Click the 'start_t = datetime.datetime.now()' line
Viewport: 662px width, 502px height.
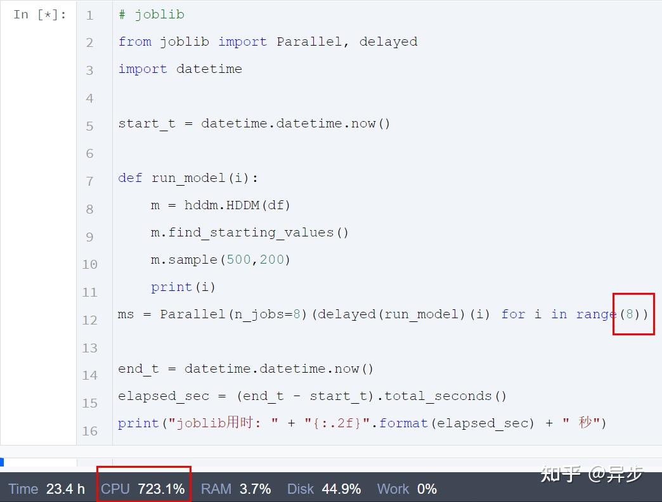pyautogui.click(x=254, y=124)
